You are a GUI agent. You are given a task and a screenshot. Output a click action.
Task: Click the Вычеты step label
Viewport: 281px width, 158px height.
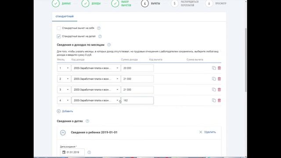click(155, 4)
